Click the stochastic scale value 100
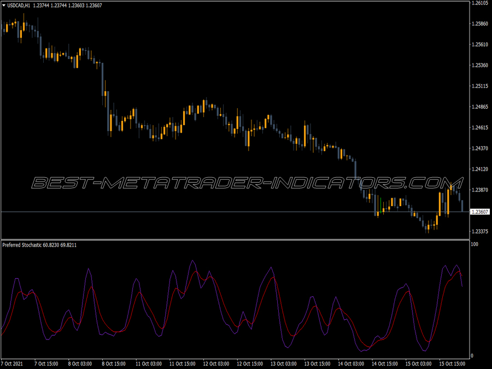 point(475,244)
